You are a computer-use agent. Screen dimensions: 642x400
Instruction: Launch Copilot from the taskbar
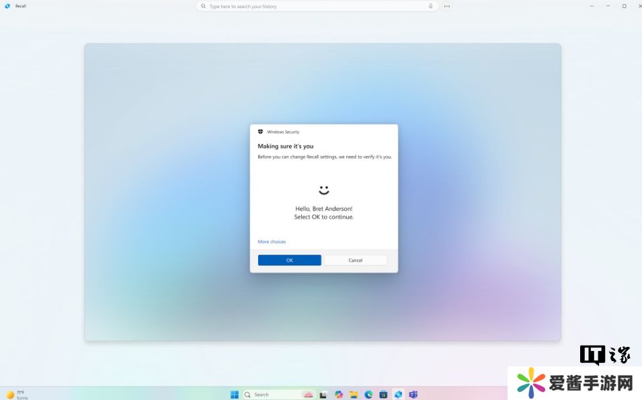pyautogui.click(x=339, y=395)
